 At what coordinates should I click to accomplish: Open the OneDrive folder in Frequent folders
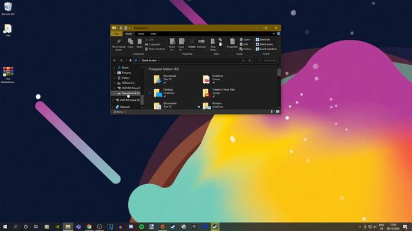click(213, 79)
